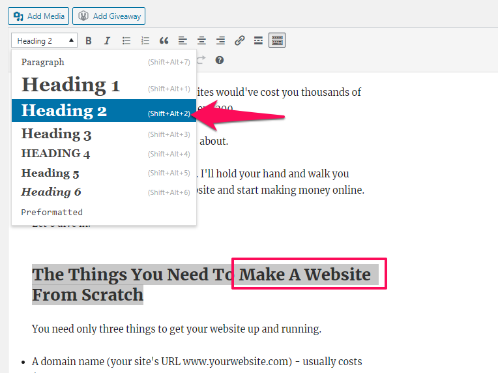Click the Add Media button
This screenshot has height=373, width=498.
(x=40, y=16)
